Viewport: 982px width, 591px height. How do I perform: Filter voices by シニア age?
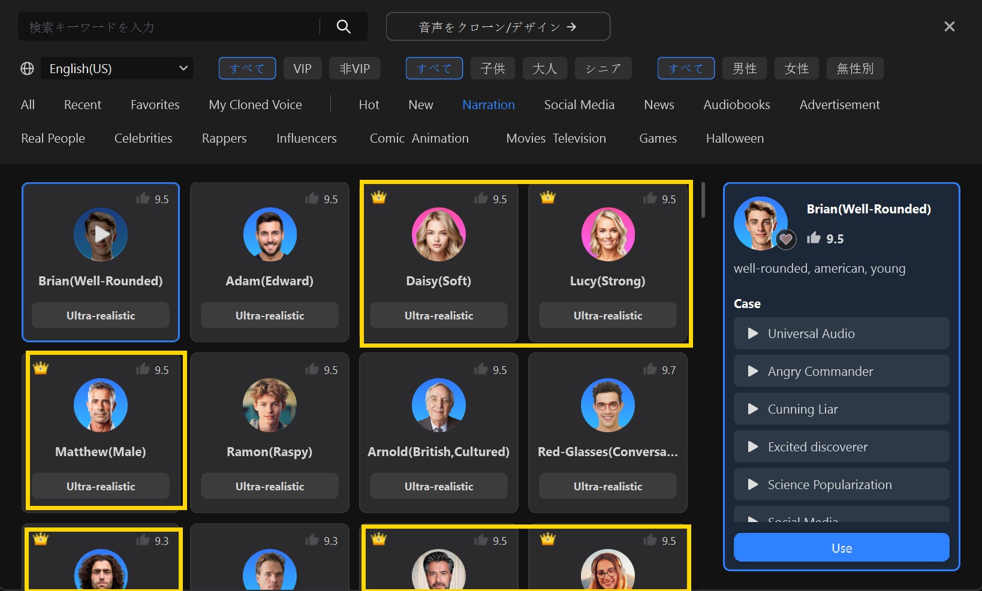tap(603, 68)
